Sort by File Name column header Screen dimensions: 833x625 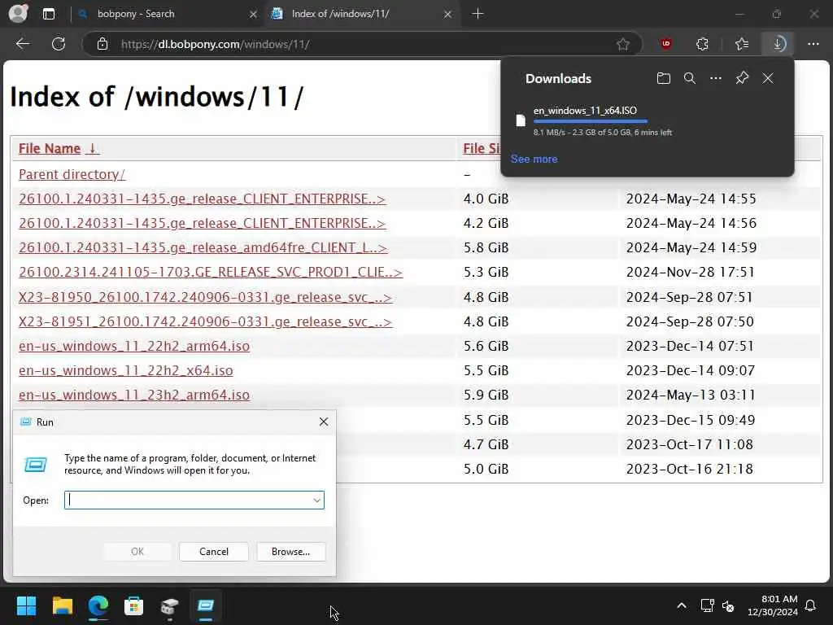pos(59,148)
